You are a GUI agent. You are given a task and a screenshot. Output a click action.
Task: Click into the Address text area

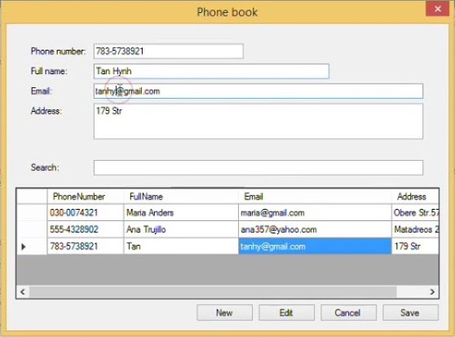pos(258,122)
